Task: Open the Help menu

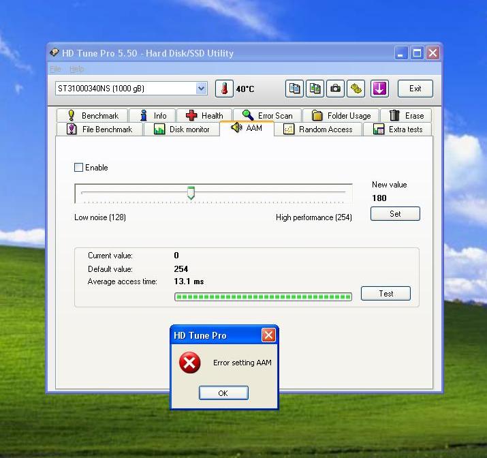Action: [x=76, y=69]
